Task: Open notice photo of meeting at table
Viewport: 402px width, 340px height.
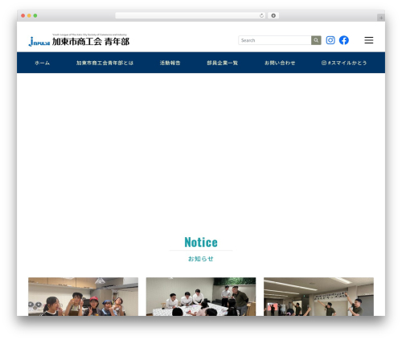Action: pyautogui.click(x=201, y=297)
